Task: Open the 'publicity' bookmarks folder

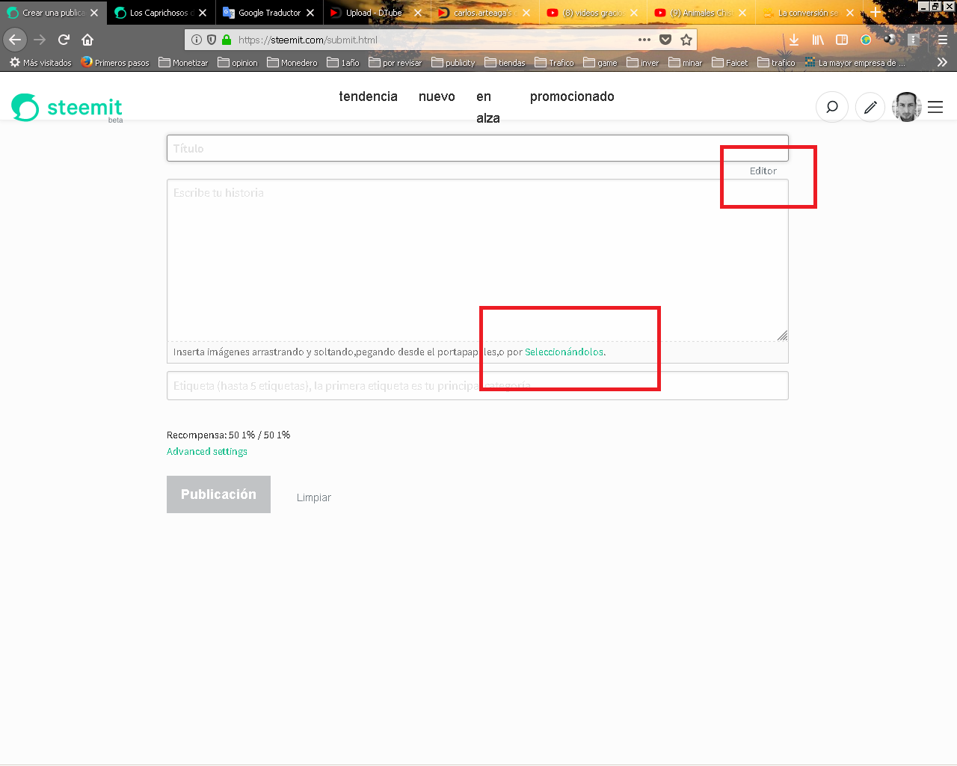Action: coord(453,62)
